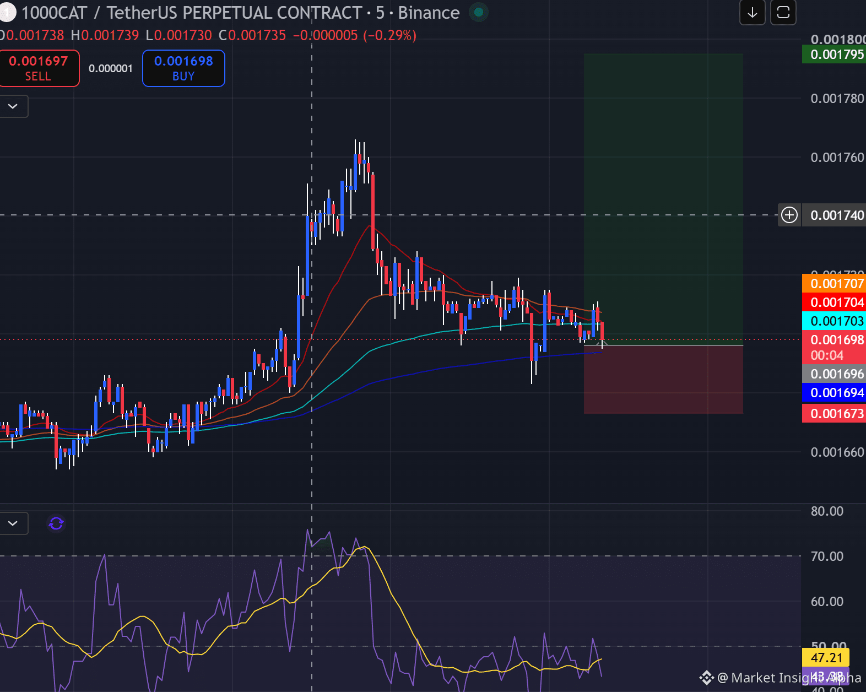866x692 pixels.
Task: Click the current price 0.001698 label
Action: [834, 340]
